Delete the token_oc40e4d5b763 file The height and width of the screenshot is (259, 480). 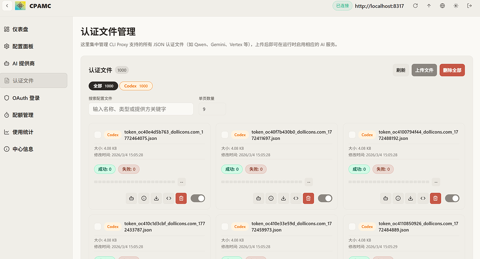coord(181,198)
